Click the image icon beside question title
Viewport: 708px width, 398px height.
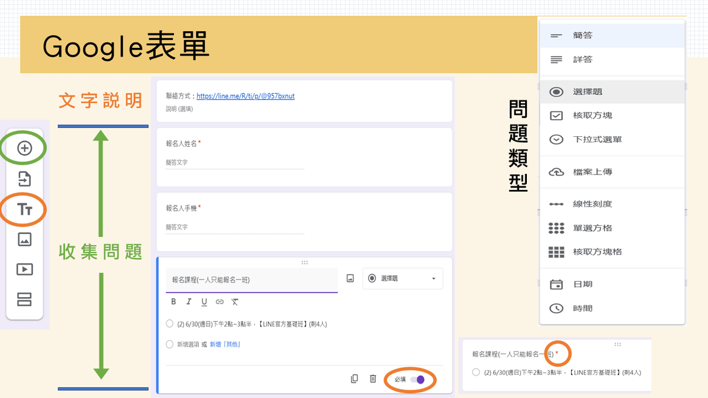(350, 278)
